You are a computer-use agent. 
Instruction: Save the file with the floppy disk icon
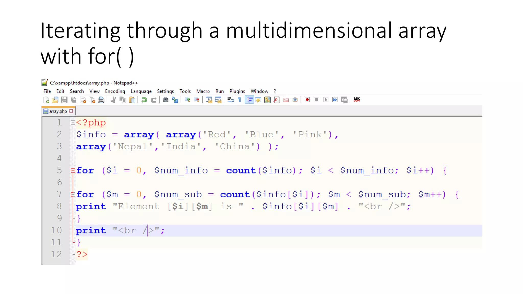pos(64,100)
